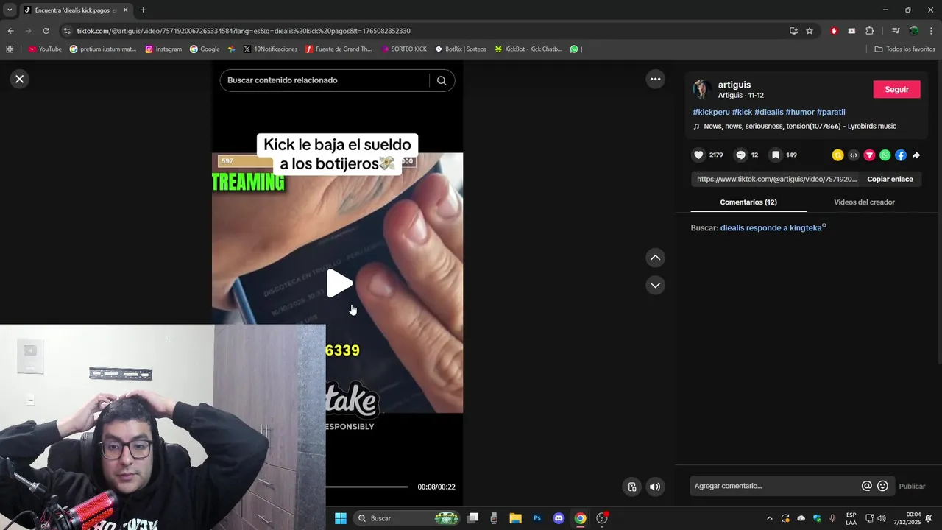
Task: Open the #humor hashtag
Action: coord(800,112)
